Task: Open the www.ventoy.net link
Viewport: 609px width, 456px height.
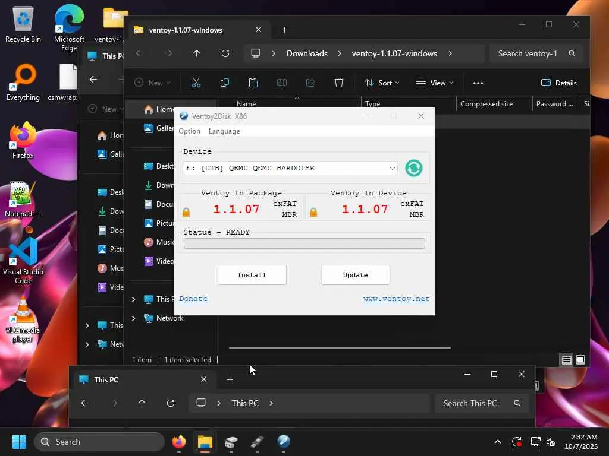Action: coord(397,299)
